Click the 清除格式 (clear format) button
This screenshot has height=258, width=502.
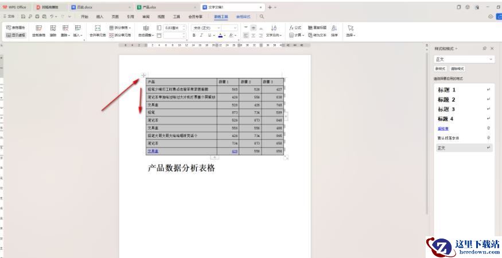(457, 69)
